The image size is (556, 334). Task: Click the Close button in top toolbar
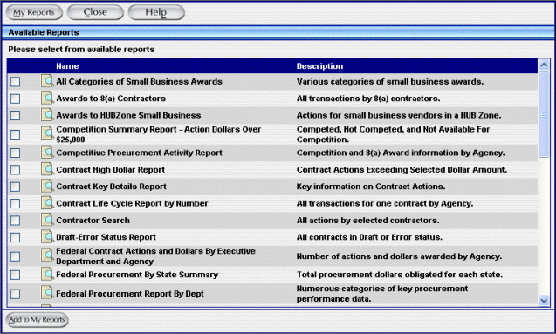click(95, 12)
